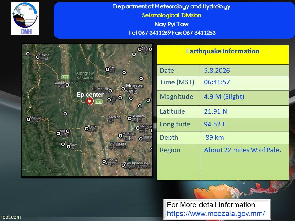Viewport: 295px width, 221px height.
Task: Select the Myaing town marker label
Action: (x=115, y=117)
